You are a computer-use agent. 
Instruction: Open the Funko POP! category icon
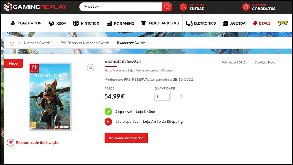(282, 23)
